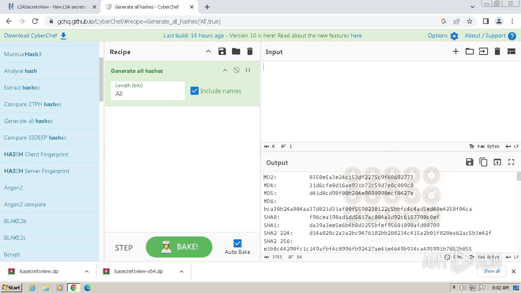Open folder as input

[470, 51]
